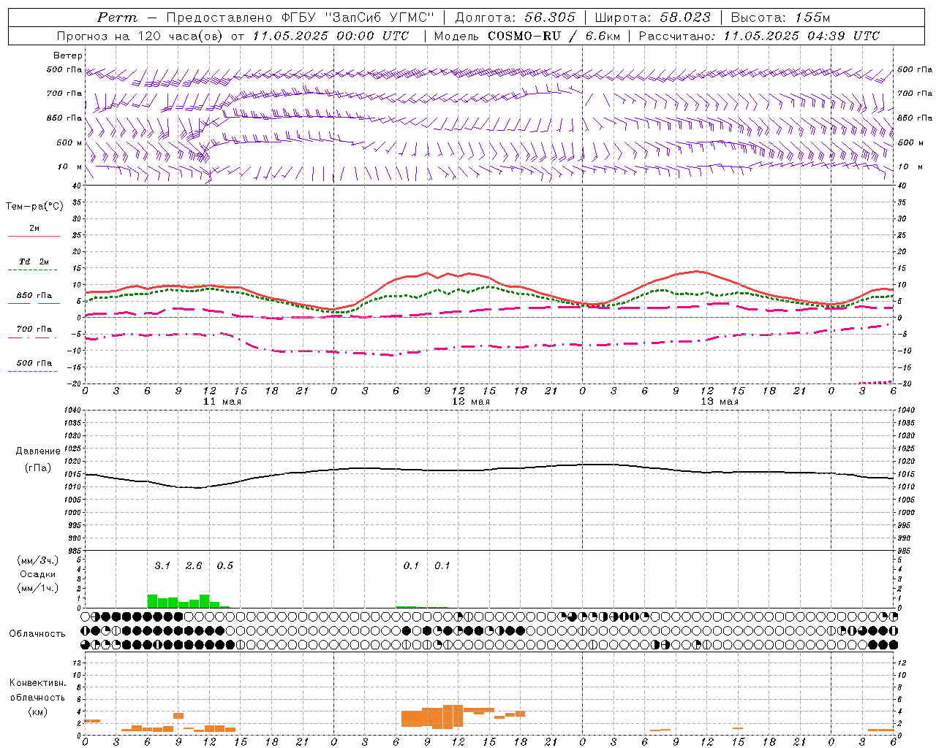The height and width of the screenshot is (748, 936).
Task: Click the "2.6" precipitation value
Action: 194,565
